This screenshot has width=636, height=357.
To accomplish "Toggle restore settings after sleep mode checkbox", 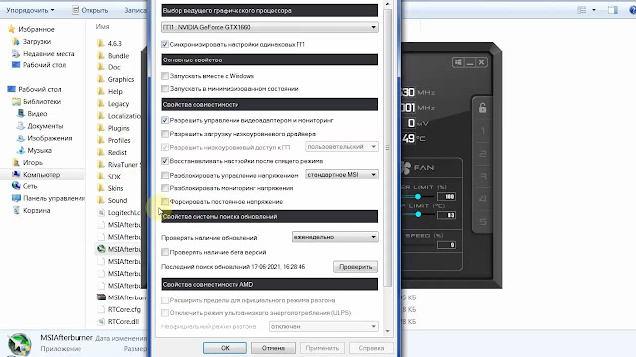I will [x=165, y=161].
